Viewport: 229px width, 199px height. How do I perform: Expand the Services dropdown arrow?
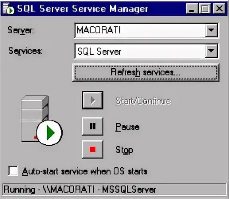pyautogui.click(x=211, y=51)
